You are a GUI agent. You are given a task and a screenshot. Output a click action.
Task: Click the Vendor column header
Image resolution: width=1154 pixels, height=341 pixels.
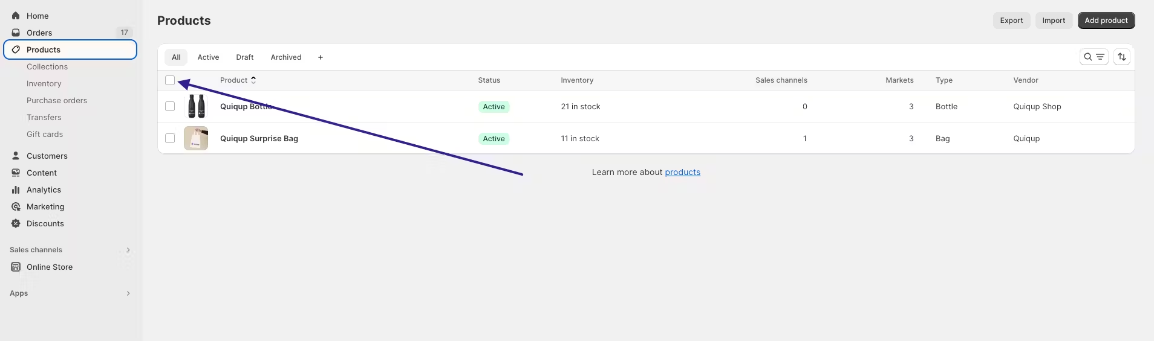[x=1026, y=80]
